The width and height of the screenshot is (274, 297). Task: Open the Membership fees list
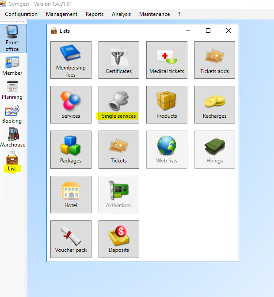pos(71,60)
